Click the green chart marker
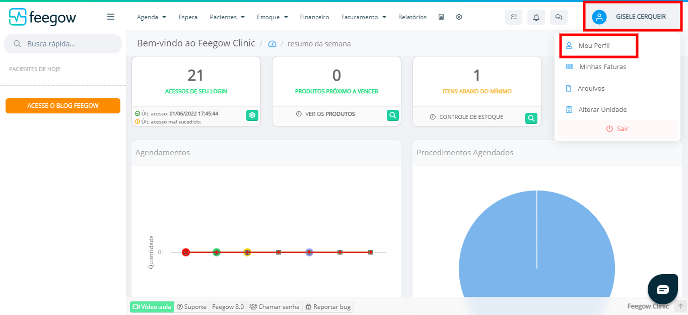 coord(217,252)
